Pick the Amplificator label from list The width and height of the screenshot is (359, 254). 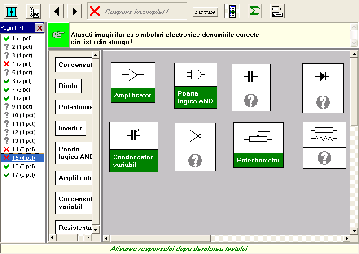coord(74,178)
